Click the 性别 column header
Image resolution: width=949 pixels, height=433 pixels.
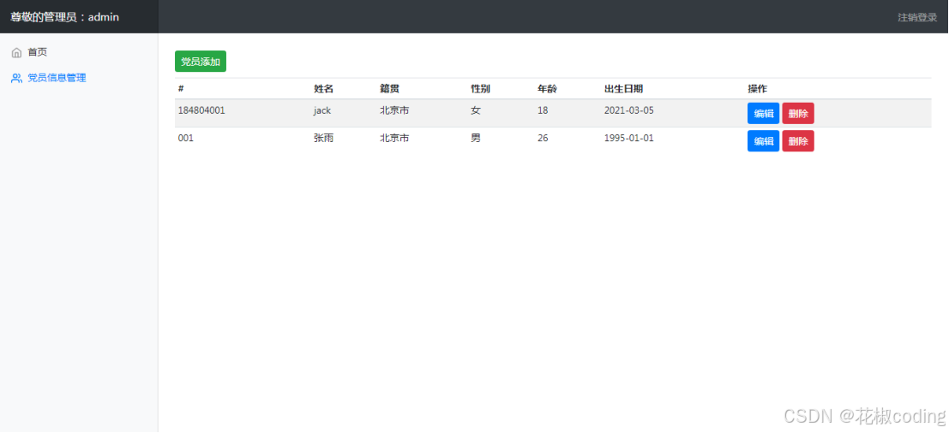(x=481, y=89)
